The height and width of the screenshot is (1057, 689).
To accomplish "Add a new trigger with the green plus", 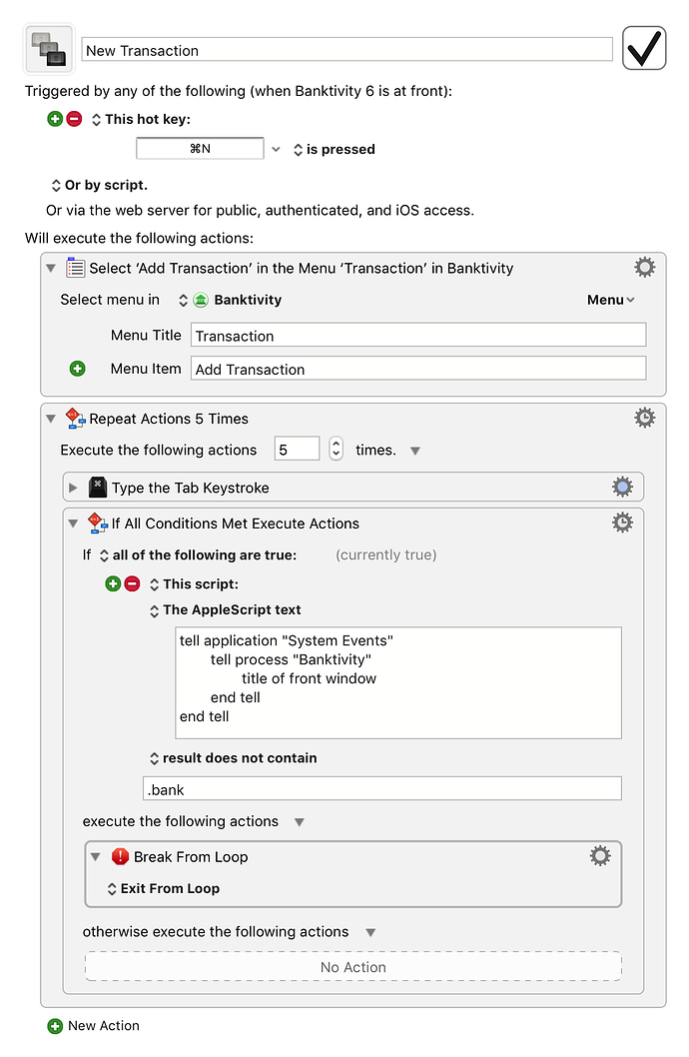I will pos(55,119).
